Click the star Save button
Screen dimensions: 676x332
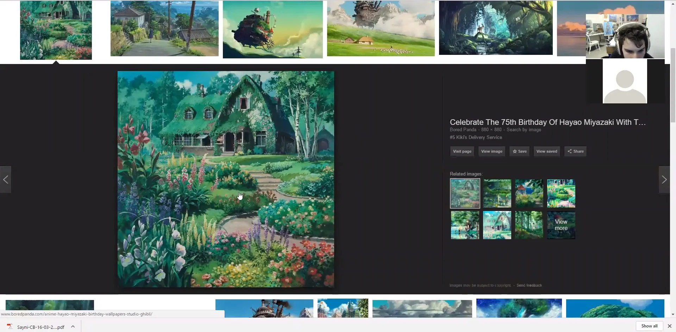[519, 151]
